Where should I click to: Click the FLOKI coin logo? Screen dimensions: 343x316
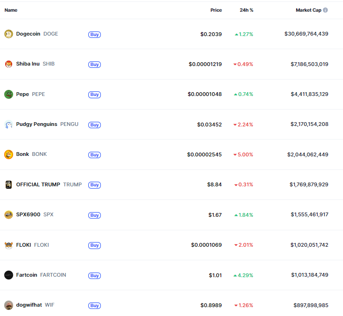pos(8,245)
